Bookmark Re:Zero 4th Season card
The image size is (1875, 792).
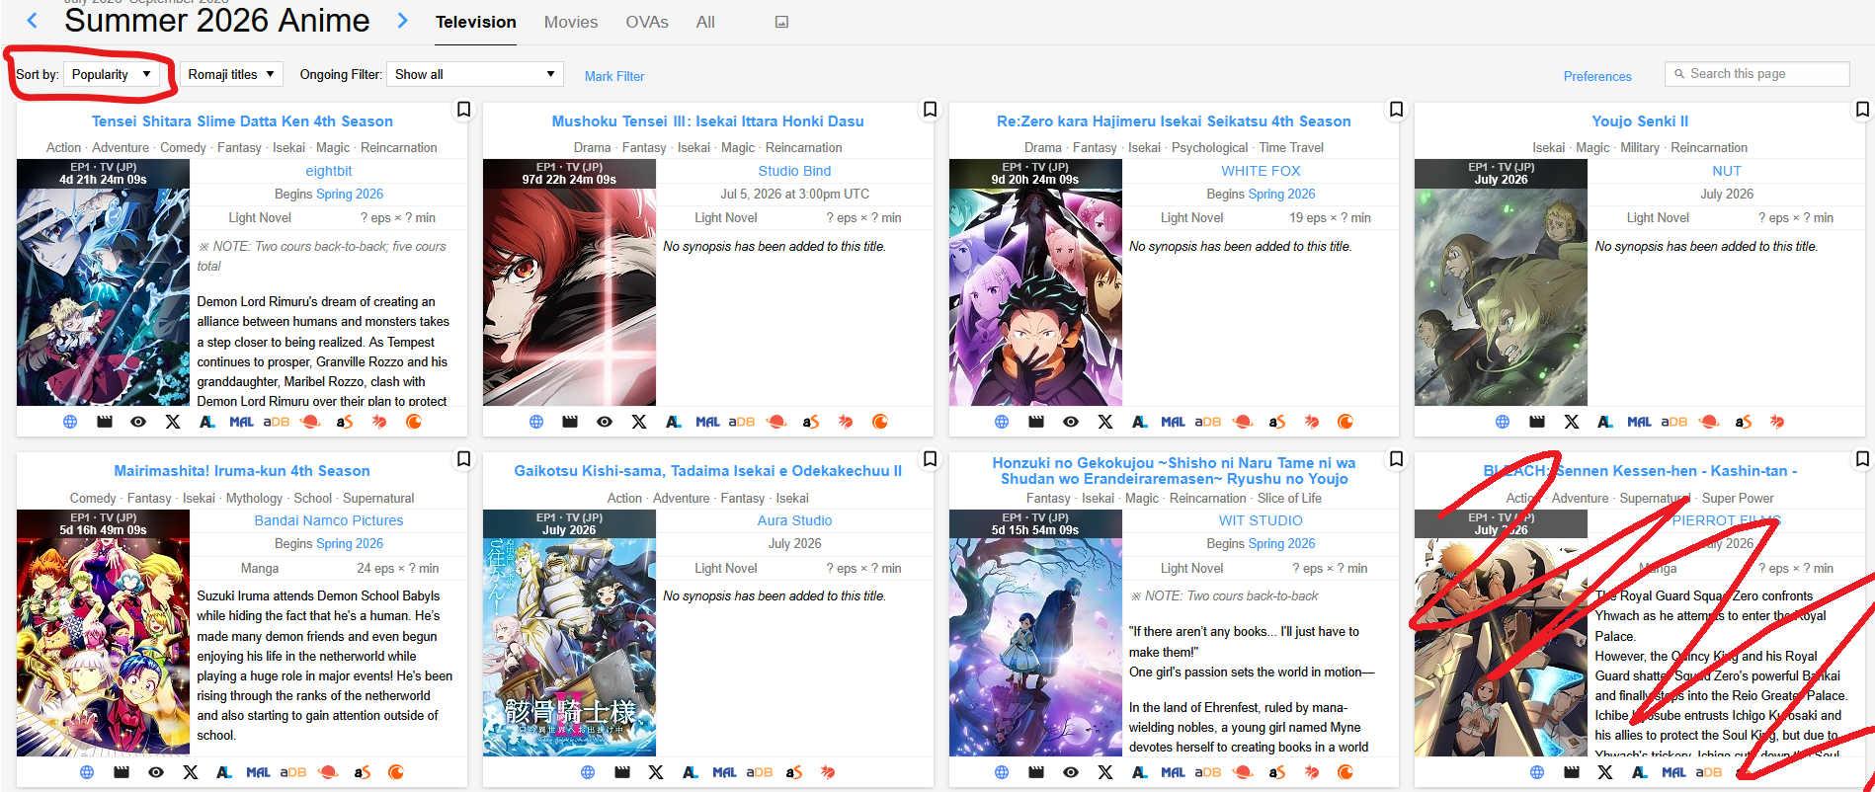tap(1396, 110)
